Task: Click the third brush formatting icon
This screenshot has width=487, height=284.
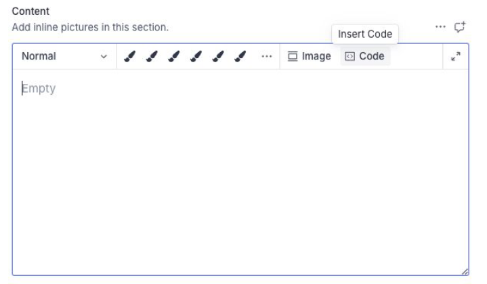Action: point(173,57)
